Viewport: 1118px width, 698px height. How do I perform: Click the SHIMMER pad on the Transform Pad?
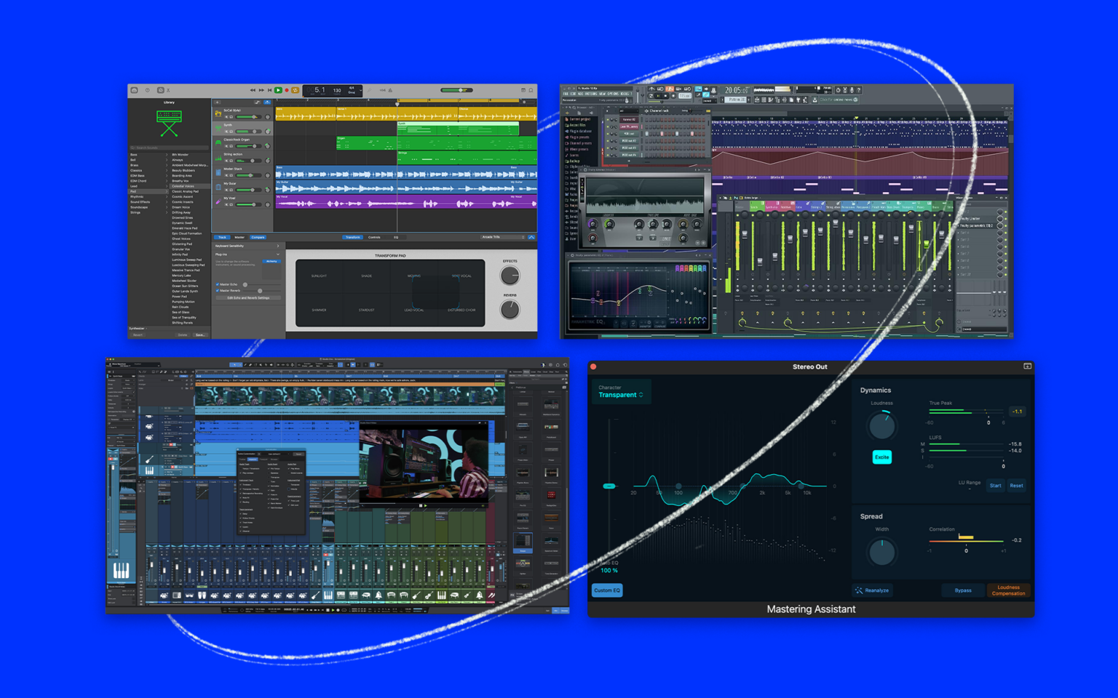(x=319, y=309)
